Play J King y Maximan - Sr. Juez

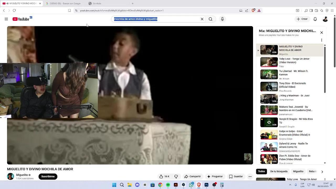click(x=290, y=99)
